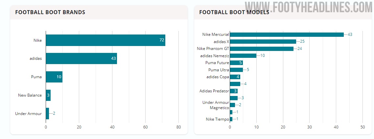Select the Nike Tiempo model bar

pos(231,119)
